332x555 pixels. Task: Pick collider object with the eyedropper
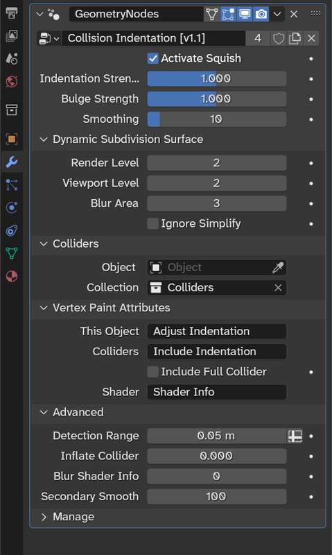277,268
